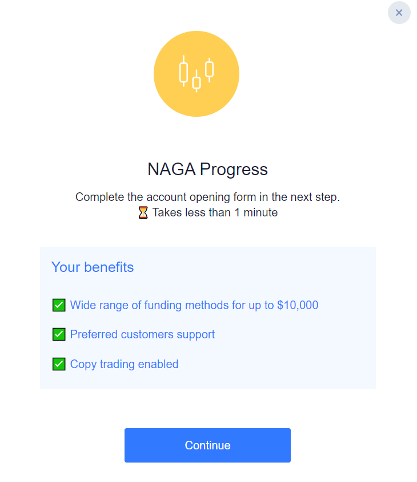This screenshot has width=417, height=482.
Task: Click the $10,000 amount in the first benefit
Action: [298, 305]
